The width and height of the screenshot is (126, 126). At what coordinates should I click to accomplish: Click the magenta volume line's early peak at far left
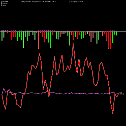[x=4, y=88]
